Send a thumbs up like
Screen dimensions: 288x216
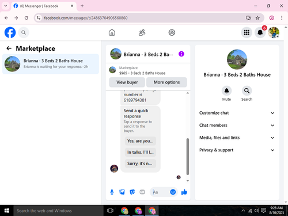click(184, 192)
